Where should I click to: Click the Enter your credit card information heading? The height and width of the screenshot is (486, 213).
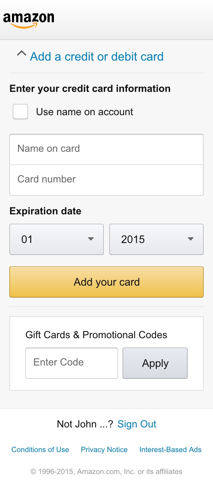click(x=90, y=89)
